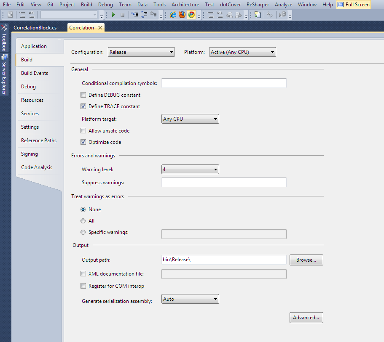Close the Correlation properties tab
The image size is (384, 342).
pyautogui.click(x=100, y=28)
